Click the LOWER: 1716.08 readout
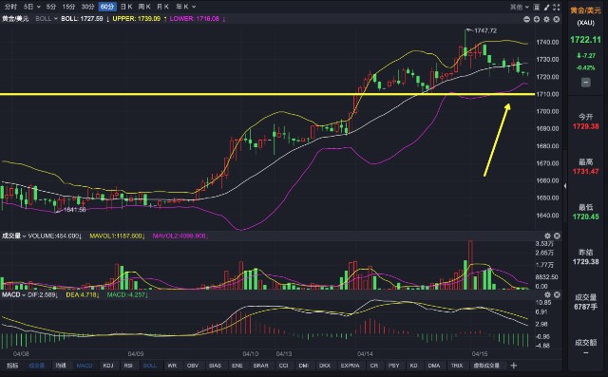608x377 pixels. [x=194, y=19]
